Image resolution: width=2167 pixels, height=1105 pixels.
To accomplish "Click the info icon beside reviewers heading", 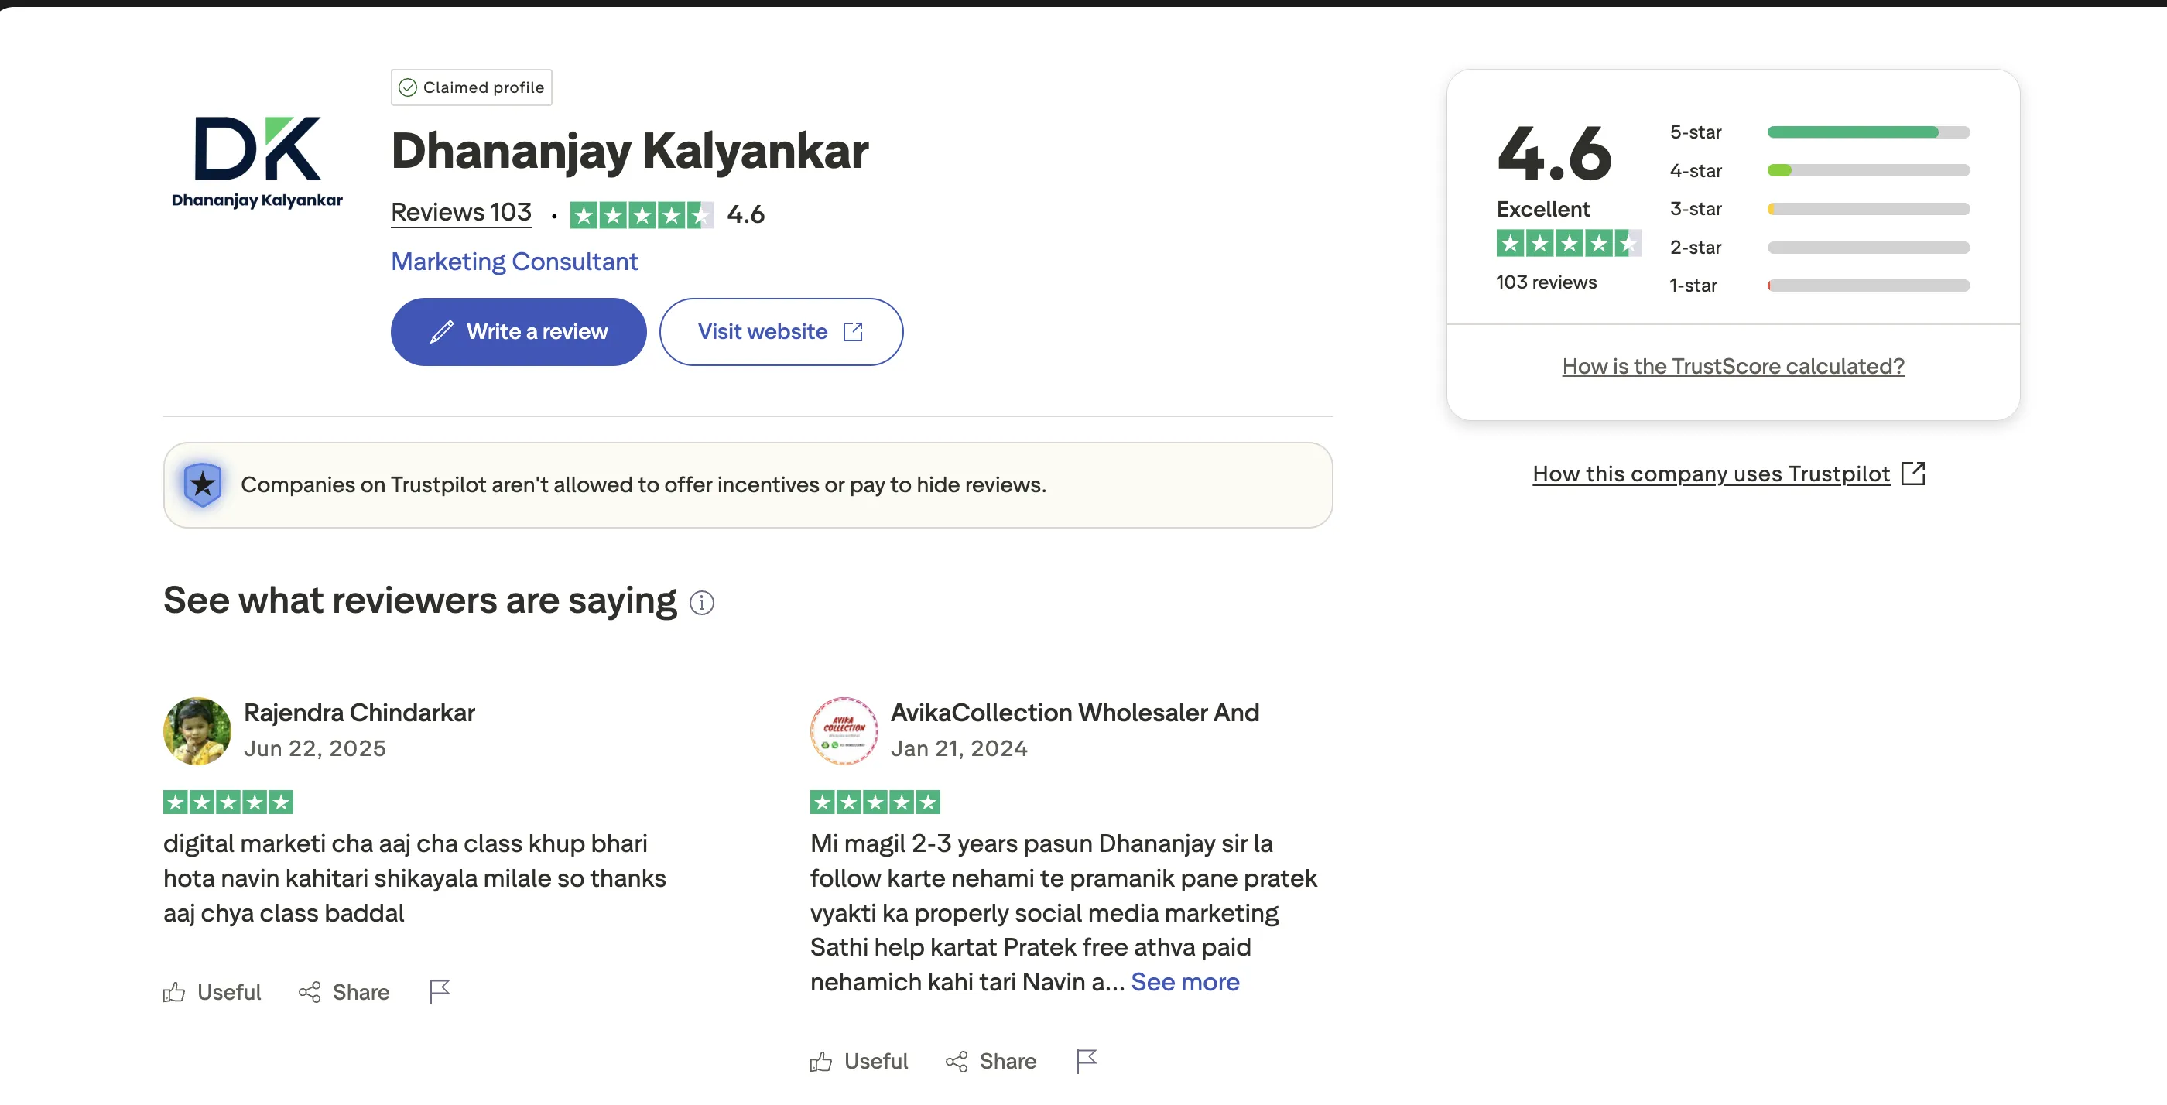I will point(702,603).
